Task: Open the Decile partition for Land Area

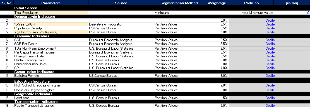Action: coord(270,98)
